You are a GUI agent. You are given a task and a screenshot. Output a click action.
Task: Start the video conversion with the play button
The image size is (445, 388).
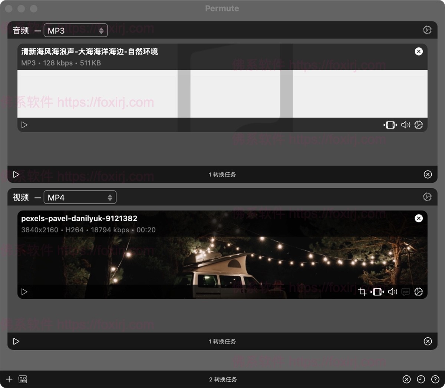pos(16,341)
